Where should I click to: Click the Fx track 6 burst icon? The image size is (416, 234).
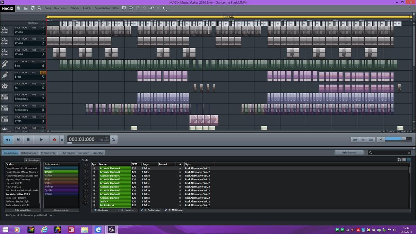5,86
